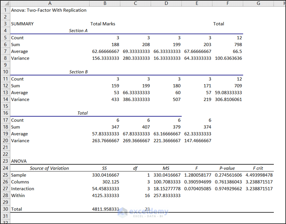Image resolution: width=286 pixels, height=224 pixels.
Task: Click the Total variance 147.4666667
Action: click(x=198, y=141)
